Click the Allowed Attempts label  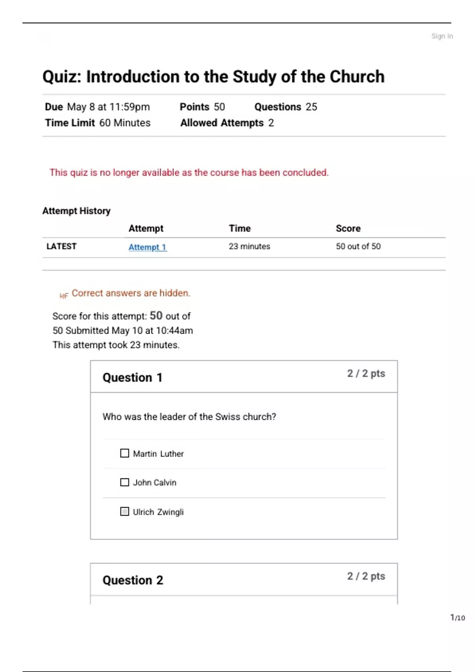pos(222,123)
